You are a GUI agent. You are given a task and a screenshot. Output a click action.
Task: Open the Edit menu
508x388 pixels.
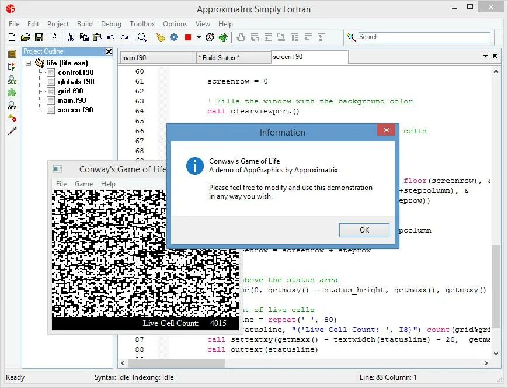33,23
